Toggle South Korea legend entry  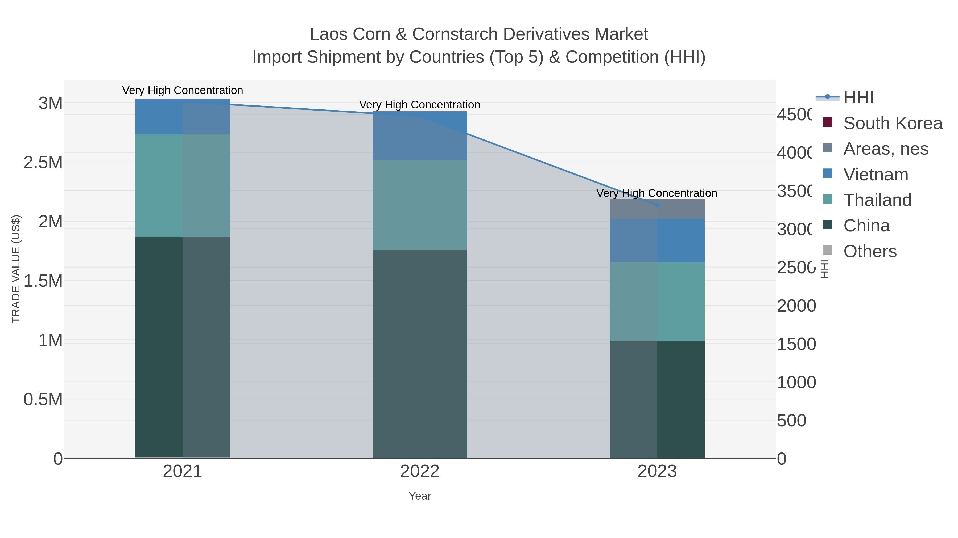[x=882, y=123]
